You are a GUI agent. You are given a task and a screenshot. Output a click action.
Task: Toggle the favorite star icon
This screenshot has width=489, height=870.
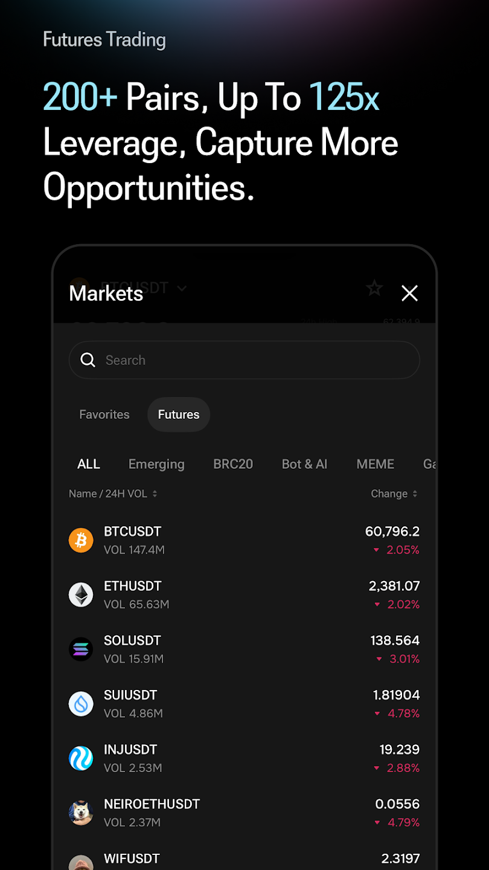[x=374, y=288]
